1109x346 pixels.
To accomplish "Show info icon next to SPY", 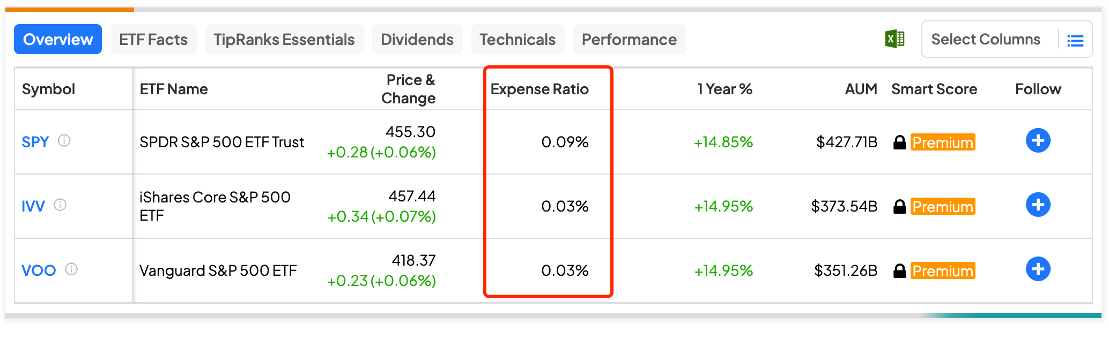I will click(x=64, y=140).
